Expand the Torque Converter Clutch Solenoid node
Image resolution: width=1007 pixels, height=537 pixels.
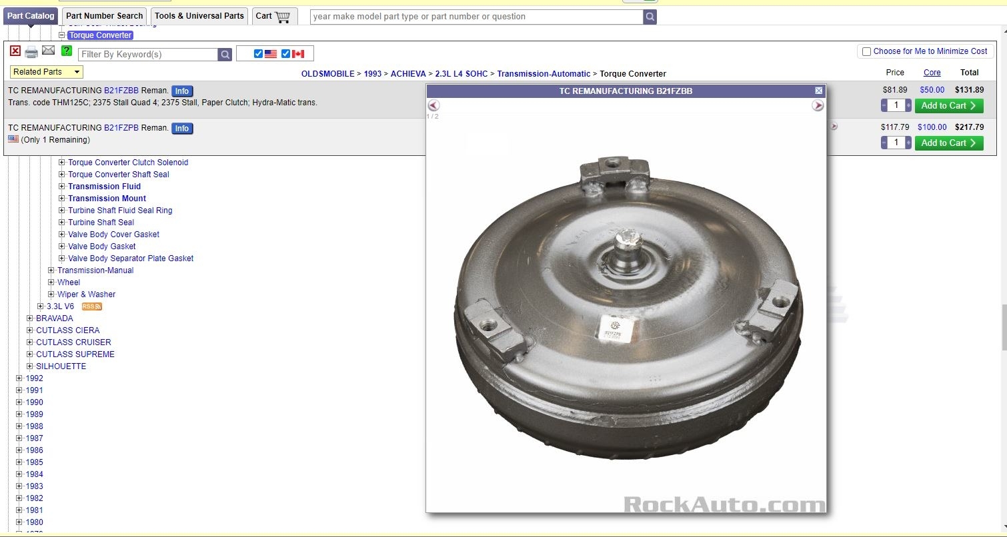tap(62, 163)
